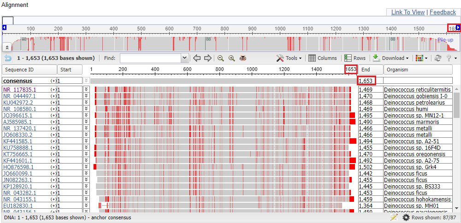Screen dimensions: 461x223
Task: Click the pencil edit icon in status bar
Action: click(394, 218)
